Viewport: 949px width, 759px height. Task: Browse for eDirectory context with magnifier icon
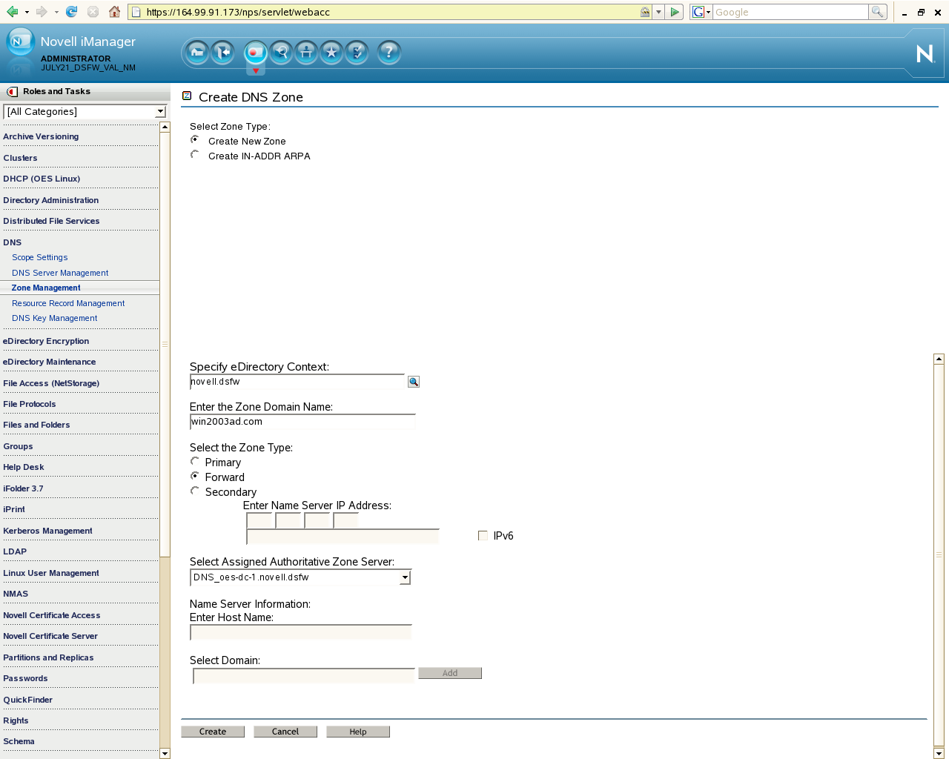click(x=414, y=382)
